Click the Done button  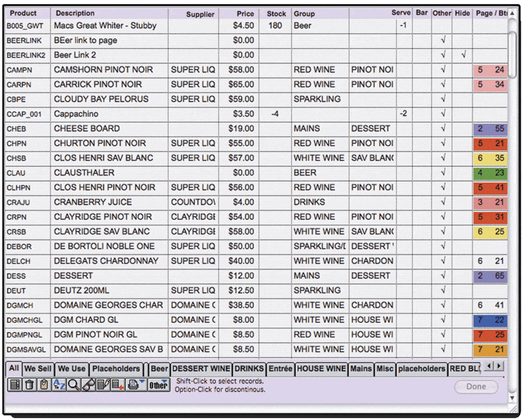pos(476,386)
